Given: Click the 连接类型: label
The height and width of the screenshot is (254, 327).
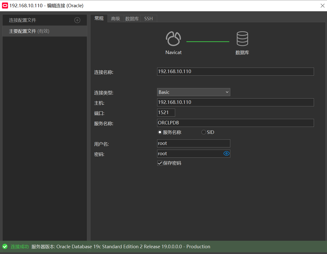Looking at the screenshot, I should tap(104, 93).
